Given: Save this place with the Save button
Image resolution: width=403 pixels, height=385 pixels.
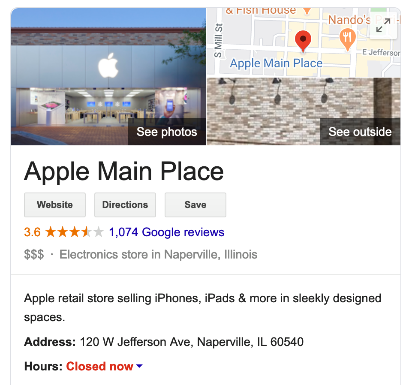Looking at the screenshot, I should point(195,205).
